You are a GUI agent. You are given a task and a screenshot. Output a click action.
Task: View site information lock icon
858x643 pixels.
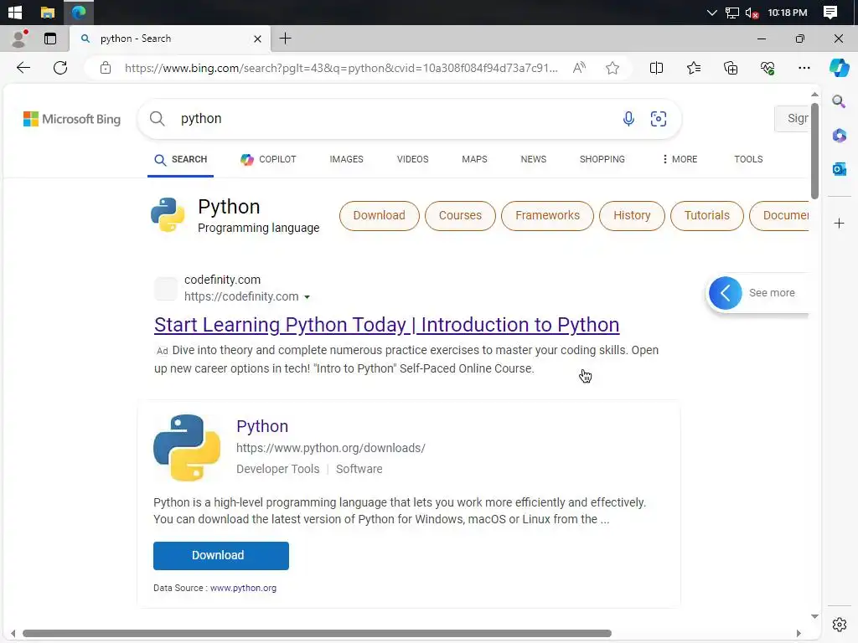[106, 68]
